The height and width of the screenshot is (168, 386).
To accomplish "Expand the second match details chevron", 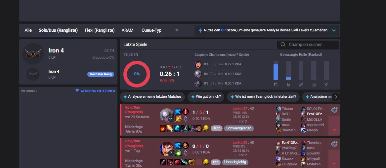I will pyautogui.click(x=334, y=163).
